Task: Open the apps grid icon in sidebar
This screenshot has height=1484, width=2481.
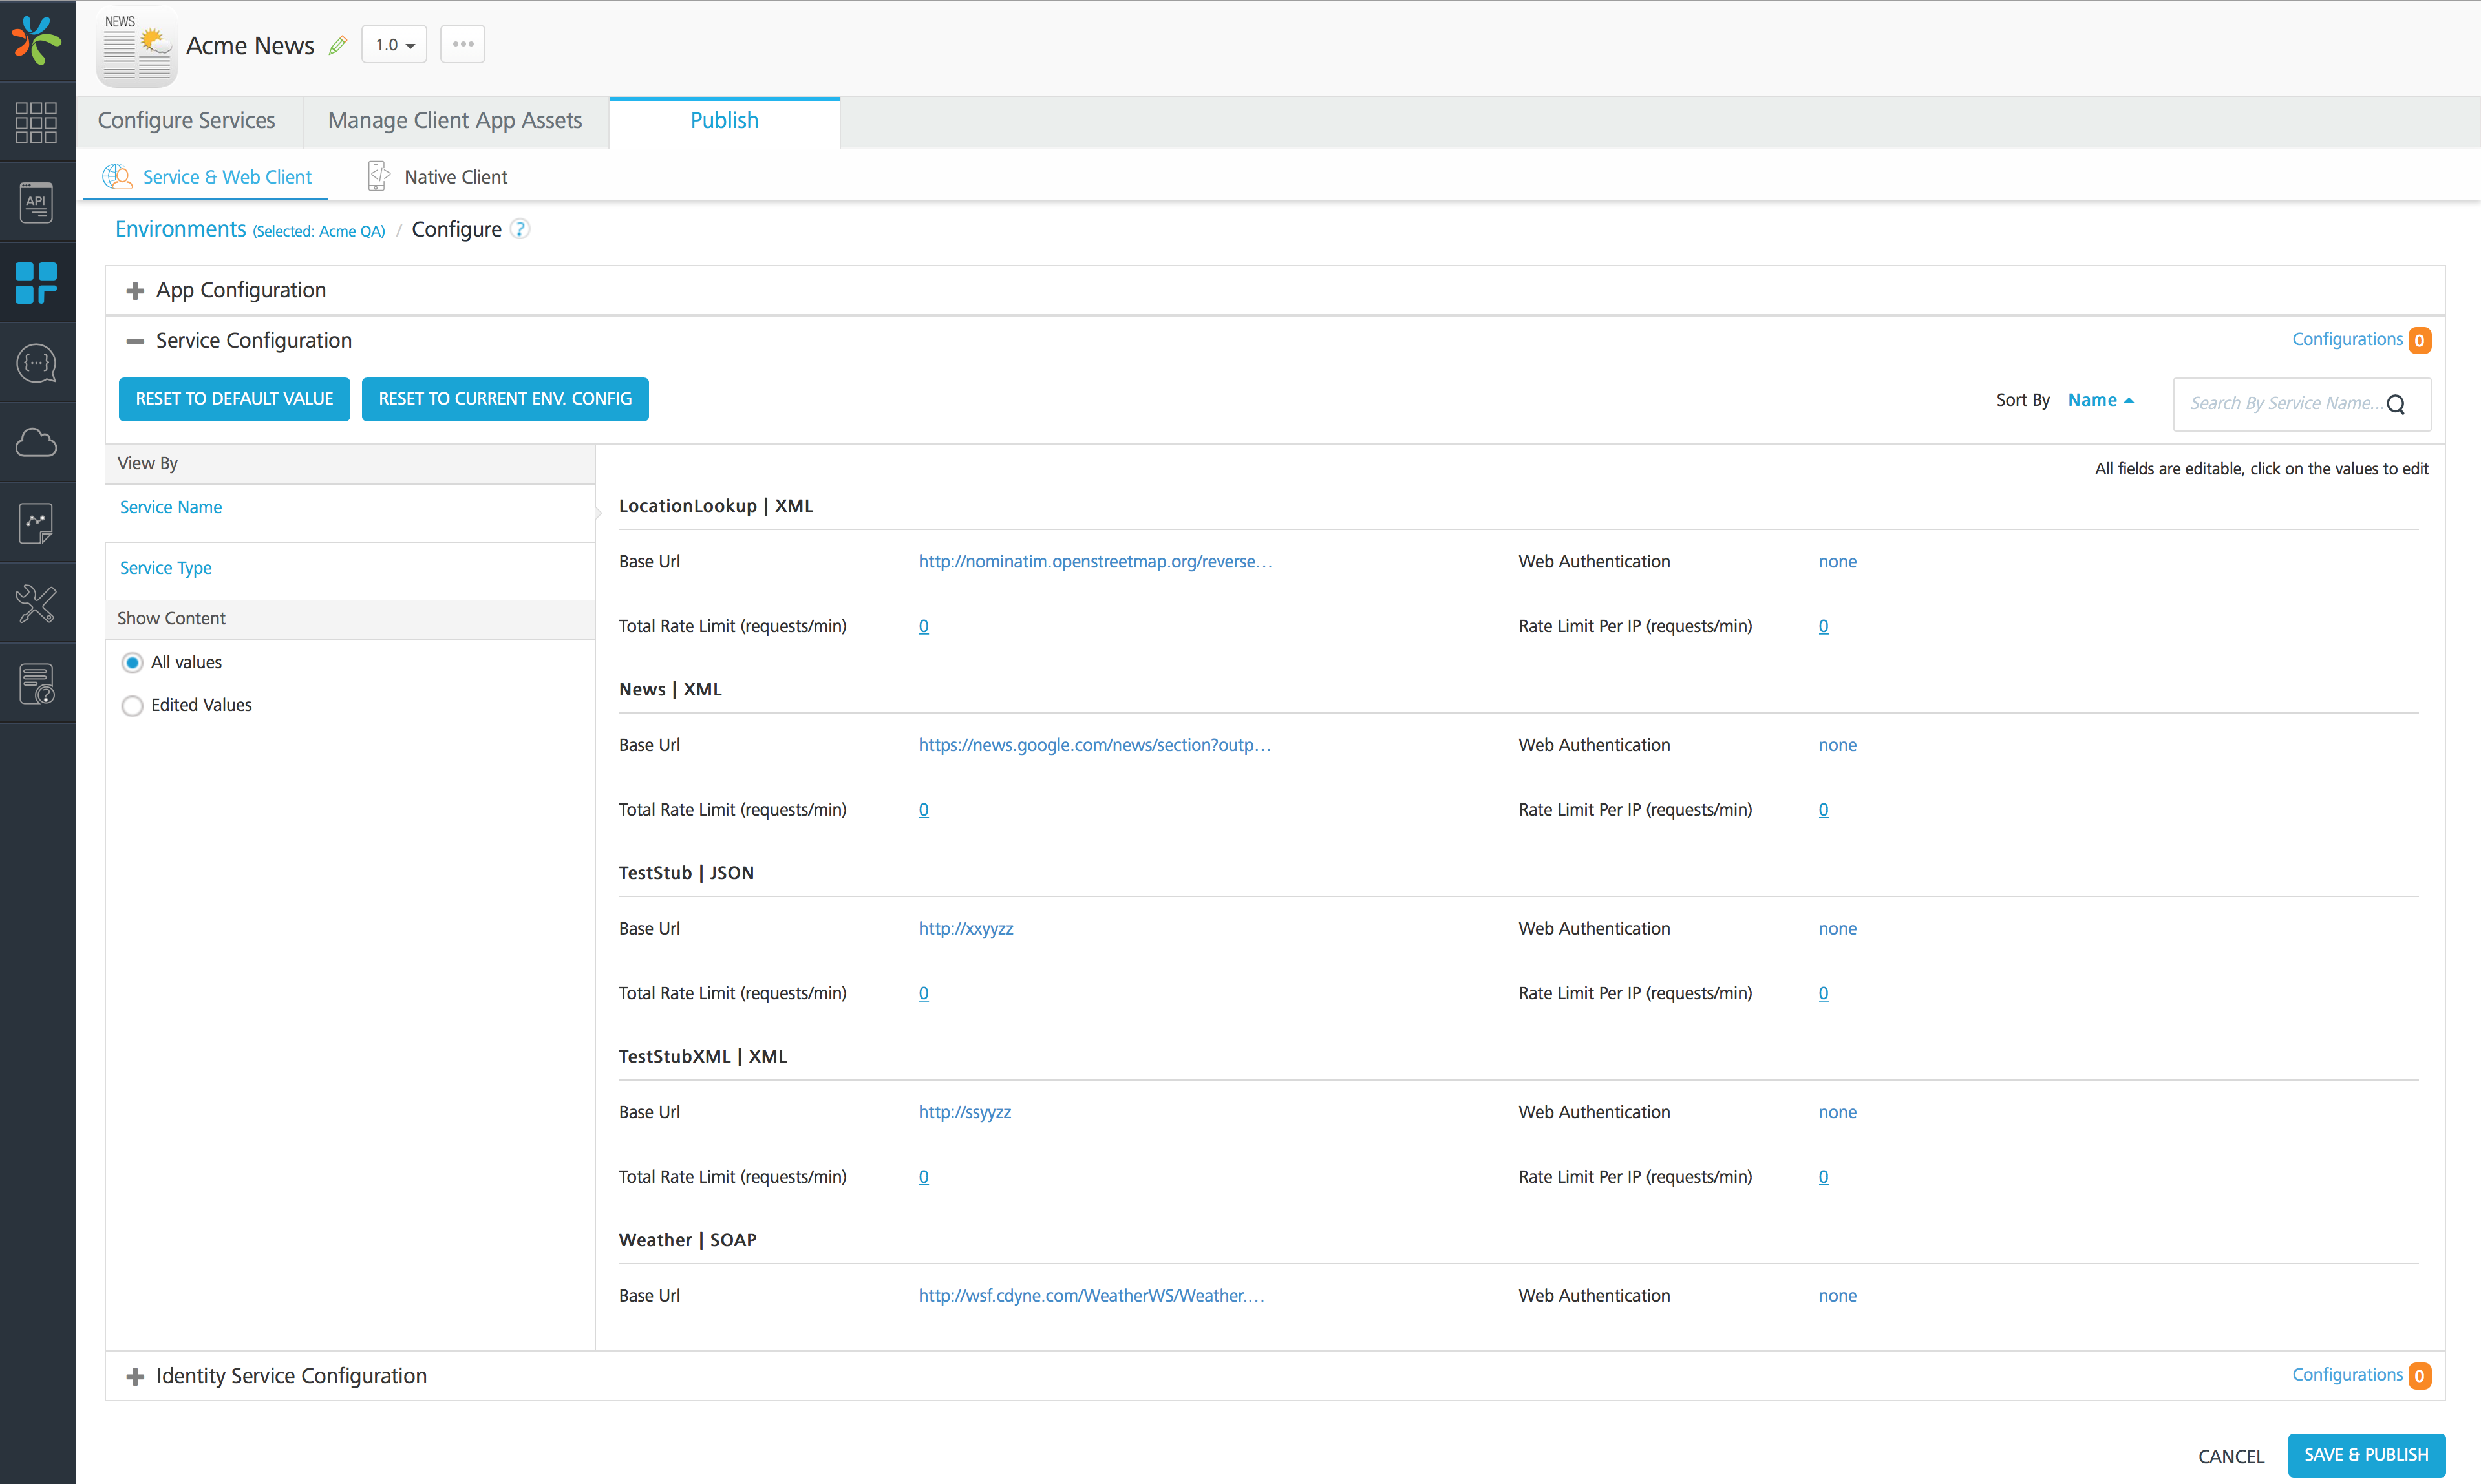Action: [x=37, y=122]
